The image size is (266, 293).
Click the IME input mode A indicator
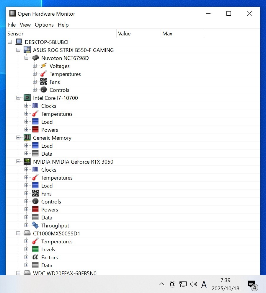(x=204, y=284)
